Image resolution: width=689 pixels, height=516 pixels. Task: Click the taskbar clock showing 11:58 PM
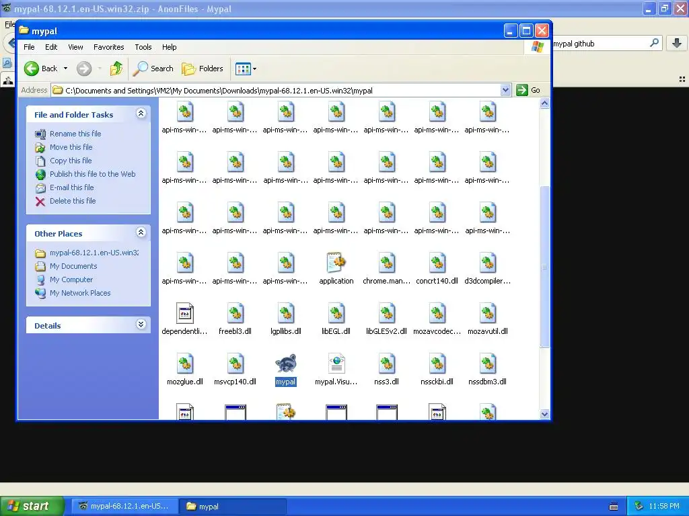[664, 507]
